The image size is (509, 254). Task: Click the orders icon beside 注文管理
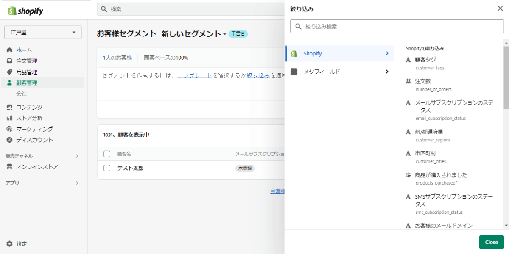9,61
